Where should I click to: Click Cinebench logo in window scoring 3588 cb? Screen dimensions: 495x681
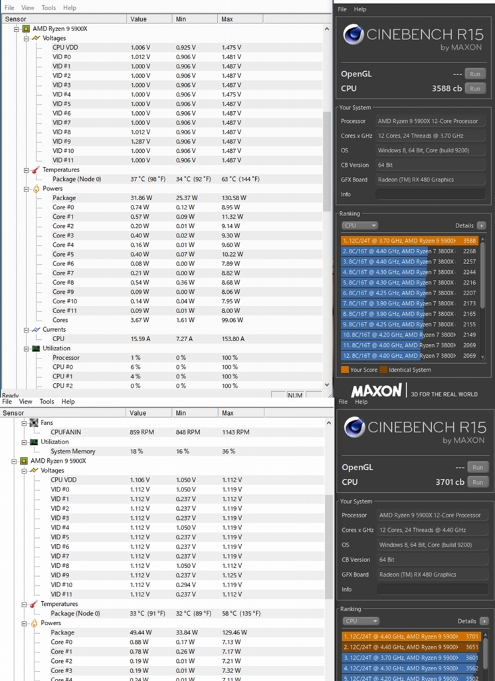[353, 35]
